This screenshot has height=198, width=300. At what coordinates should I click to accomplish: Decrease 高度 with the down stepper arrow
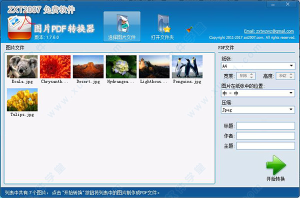tap(291, 77)
